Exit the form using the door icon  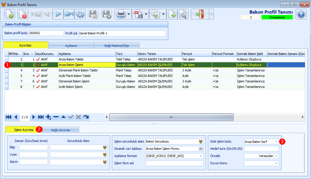(x=200, y=14)
